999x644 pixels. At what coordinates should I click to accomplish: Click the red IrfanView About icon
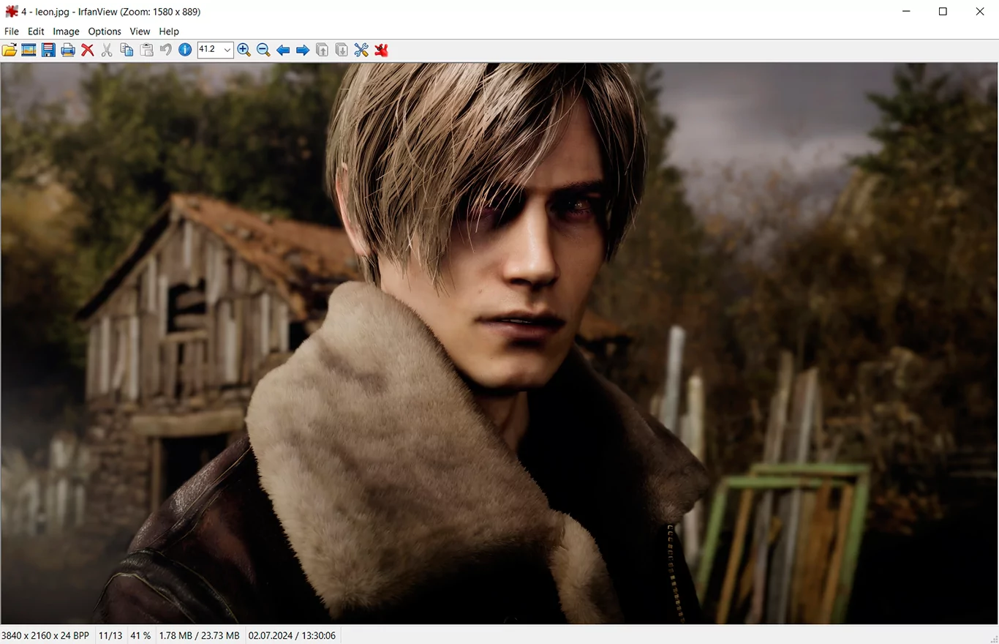[x=381, y=50]
